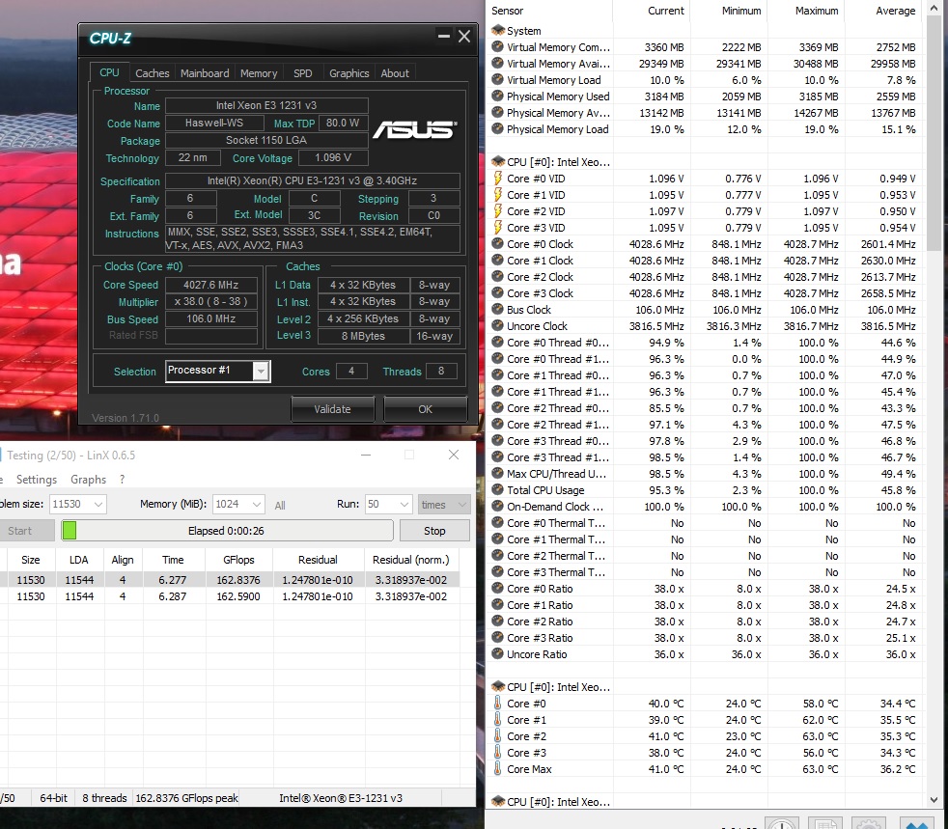The image size is (948, 829).
Task: Open the Settings menu in LinX
Action: click(37, 479)
